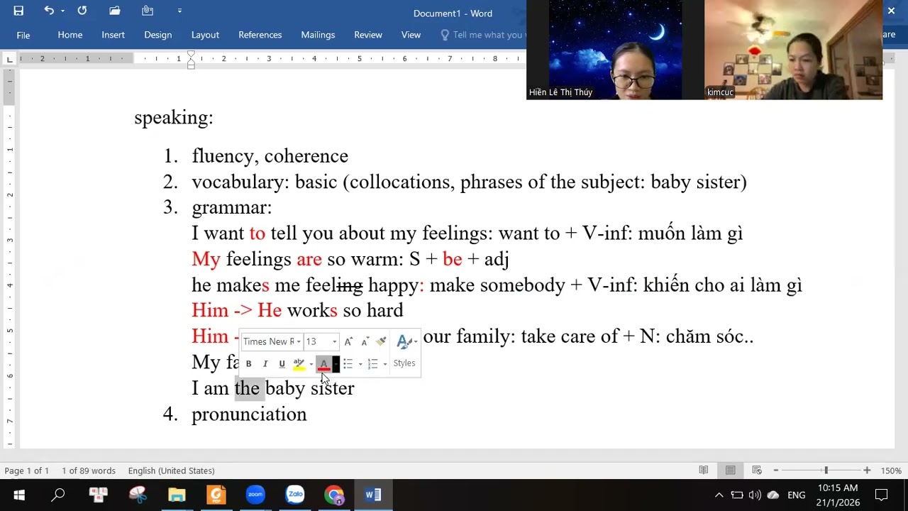Click the first-line indent marker on ruler
The width and height of the screenshot is (908, 511).
pos(191,55)
